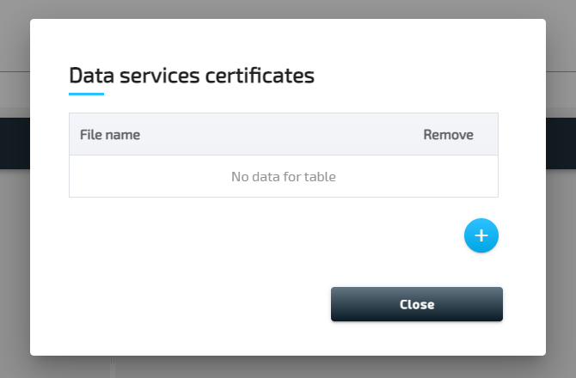Click the "No data for table" message
Image resolution: width=576 pixels, height=378 pixels.
click(284, 177)
